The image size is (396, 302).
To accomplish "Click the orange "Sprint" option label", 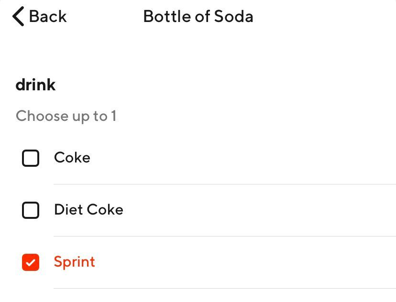I will point(75,262).
